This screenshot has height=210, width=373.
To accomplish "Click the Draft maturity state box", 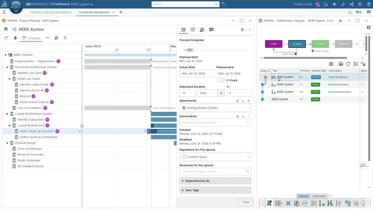I will point(274,44).
